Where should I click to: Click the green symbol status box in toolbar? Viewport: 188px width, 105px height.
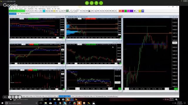(17, 11)
